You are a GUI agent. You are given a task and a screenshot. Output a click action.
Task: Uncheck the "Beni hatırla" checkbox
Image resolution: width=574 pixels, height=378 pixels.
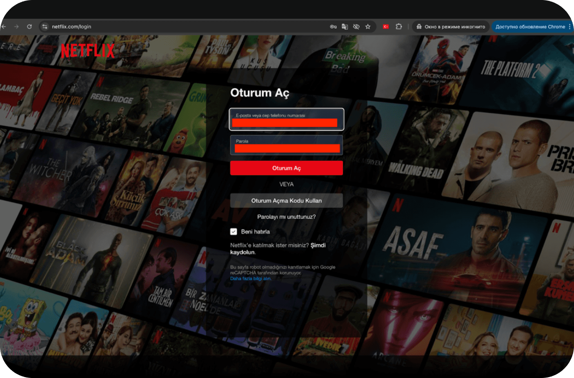pyautogui.click(x=234, y=232)
